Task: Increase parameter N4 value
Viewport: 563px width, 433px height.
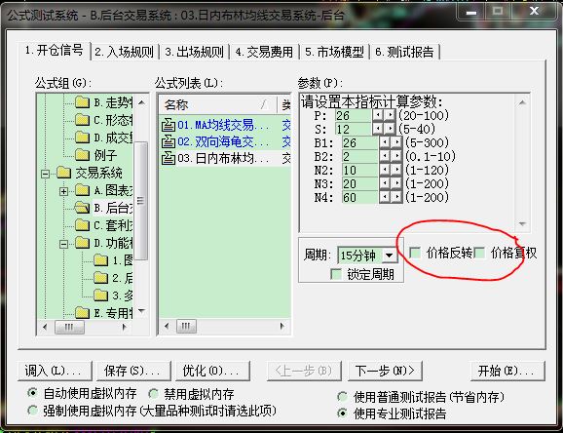Action: point(396,197)
